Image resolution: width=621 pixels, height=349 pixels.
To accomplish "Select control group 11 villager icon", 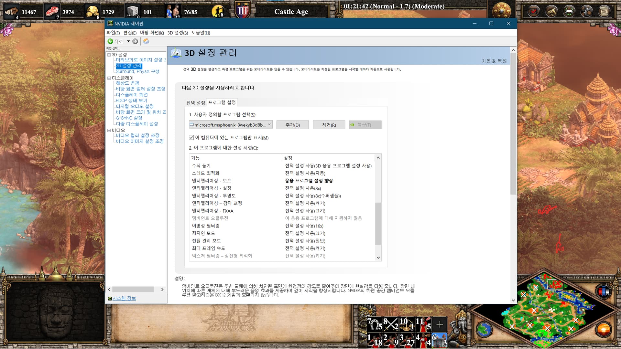I will 423,324.
